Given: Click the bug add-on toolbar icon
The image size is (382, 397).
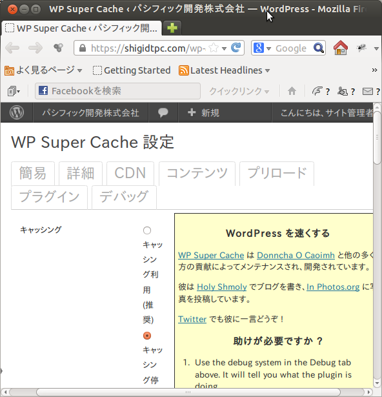Looking at the screenshot, I should 361,48.
